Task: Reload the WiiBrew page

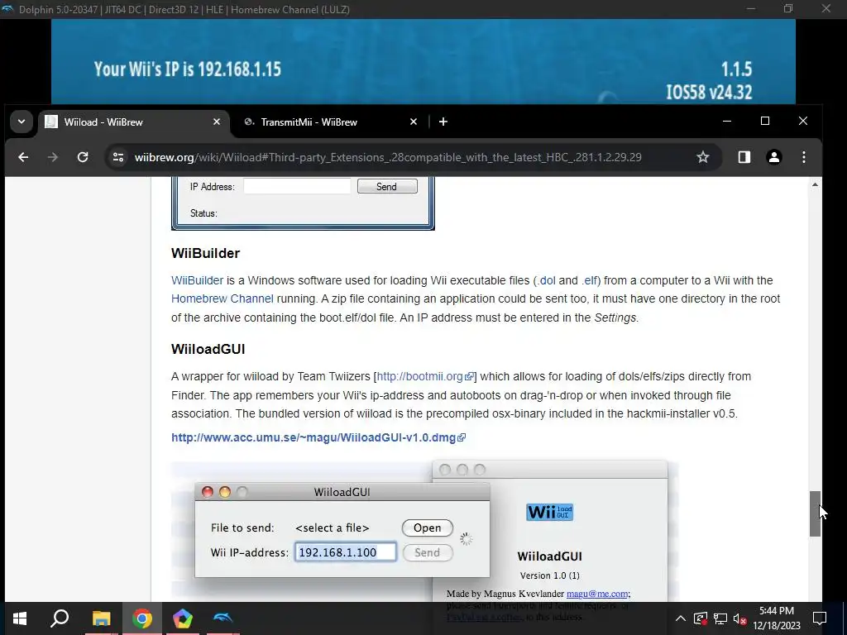Action: coord(83,157)
